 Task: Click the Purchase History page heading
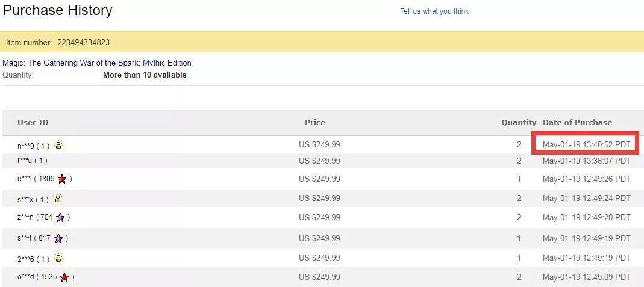tap(58, 11)
